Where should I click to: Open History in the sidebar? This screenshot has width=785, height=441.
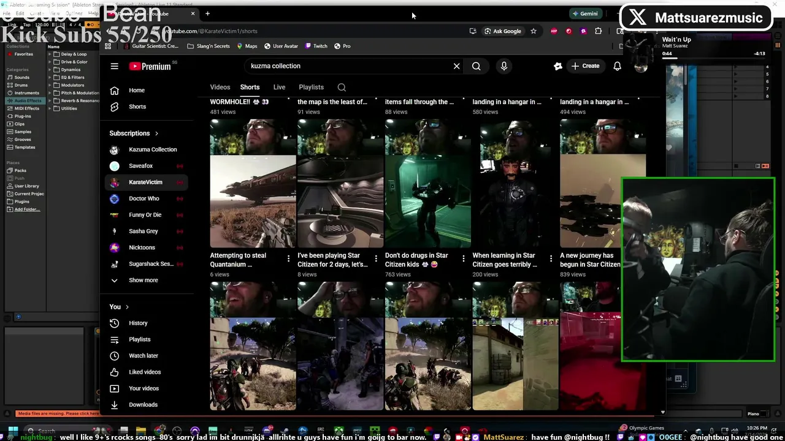coord(146,323)
